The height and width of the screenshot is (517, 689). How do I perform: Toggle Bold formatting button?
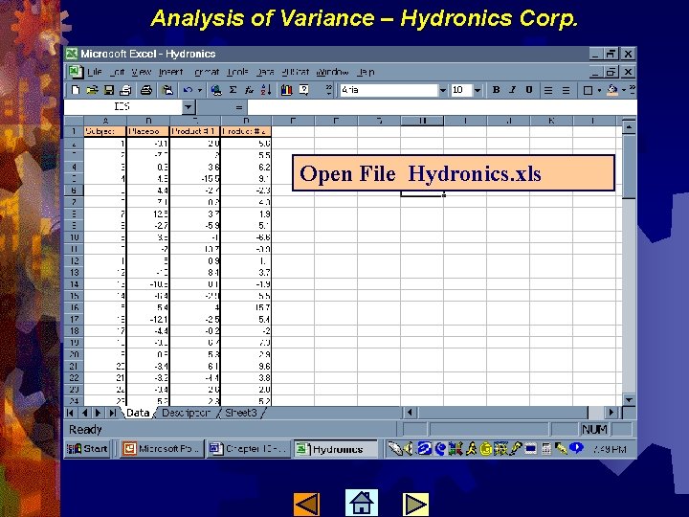(496, 90)
